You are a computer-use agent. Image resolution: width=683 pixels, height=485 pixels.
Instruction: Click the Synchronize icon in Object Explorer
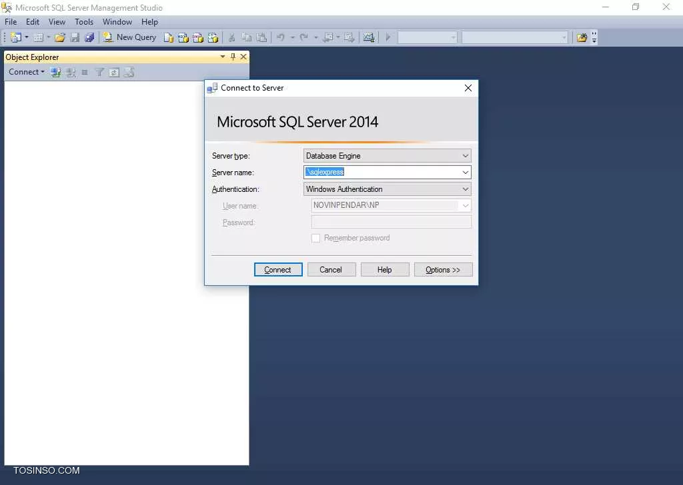129,73
